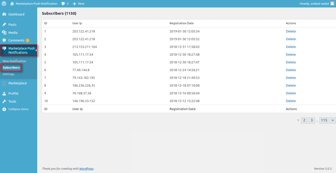Jump to the last page 115

(324, 120)
